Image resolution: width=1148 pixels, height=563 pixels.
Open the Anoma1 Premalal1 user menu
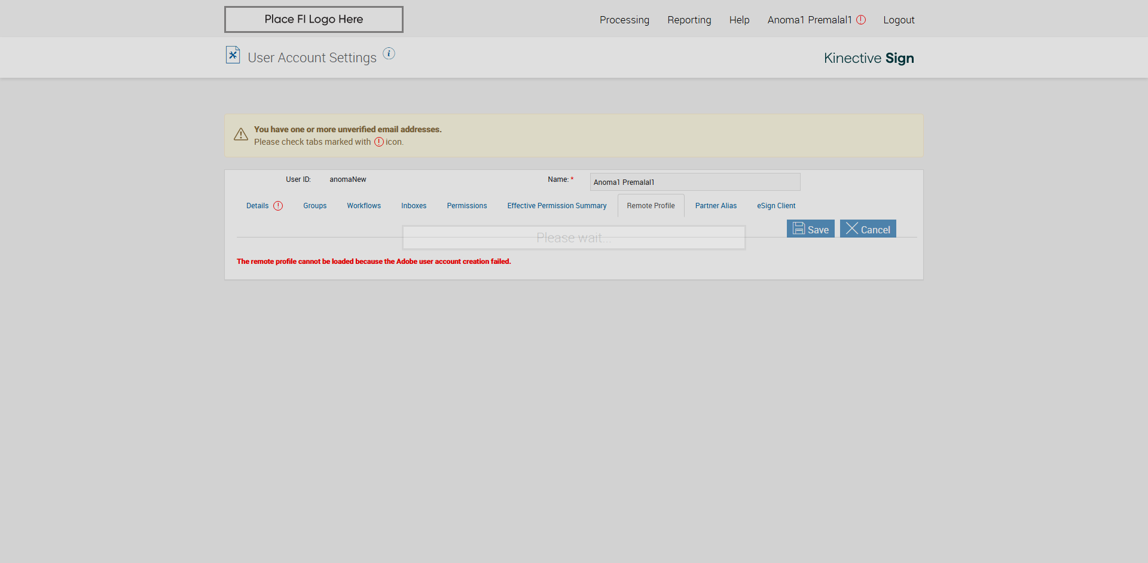tap(810, 20)
